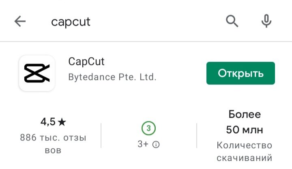Tap the Pte. Ltd. developer suffix

point(137,77)
